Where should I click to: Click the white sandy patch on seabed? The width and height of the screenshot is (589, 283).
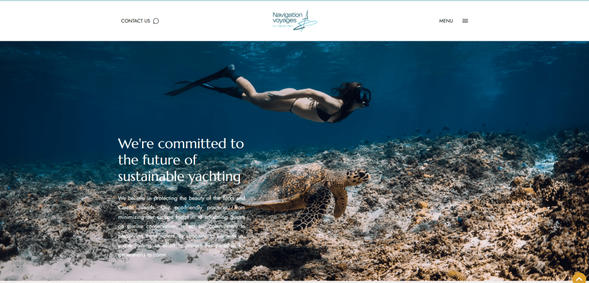(113, 268)
